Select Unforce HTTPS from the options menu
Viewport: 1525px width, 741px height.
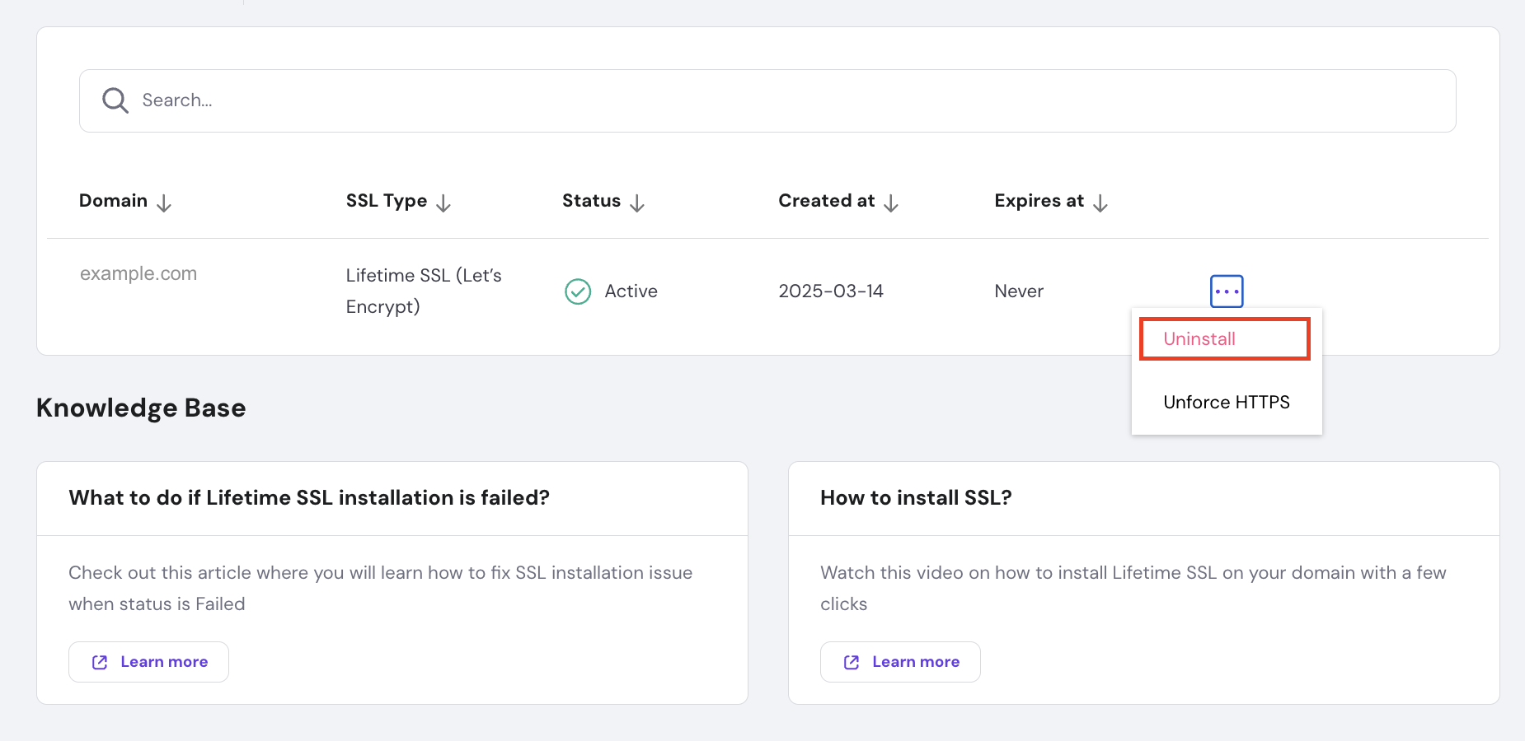coord(1226,402)
